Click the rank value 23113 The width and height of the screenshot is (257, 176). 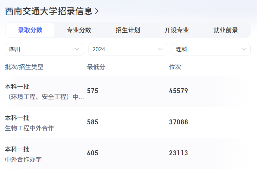(179, 153)
